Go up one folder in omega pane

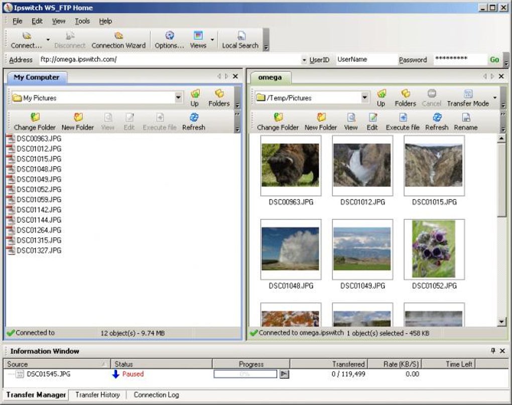pos(381,97)
